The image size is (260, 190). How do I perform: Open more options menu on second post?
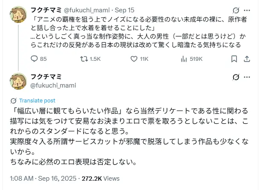click(247, 77)
